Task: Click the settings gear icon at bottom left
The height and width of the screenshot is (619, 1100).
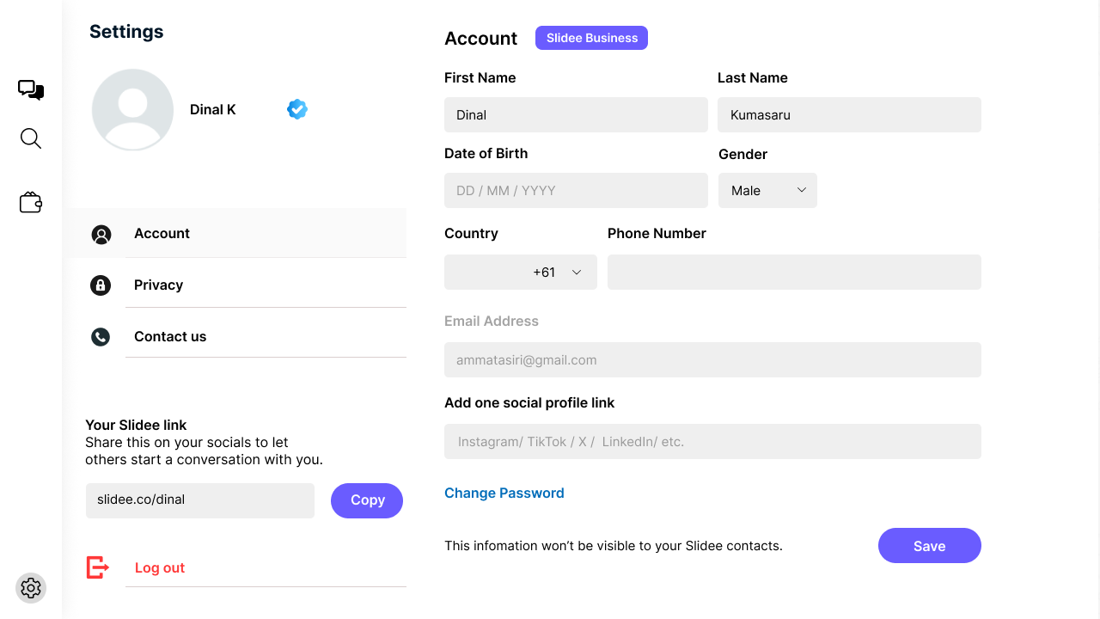Action: [x=30, y=588]
